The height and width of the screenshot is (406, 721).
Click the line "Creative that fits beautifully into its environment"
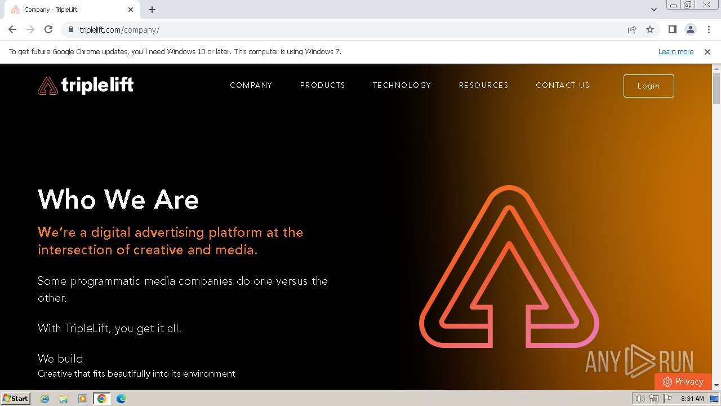[136, 373]
